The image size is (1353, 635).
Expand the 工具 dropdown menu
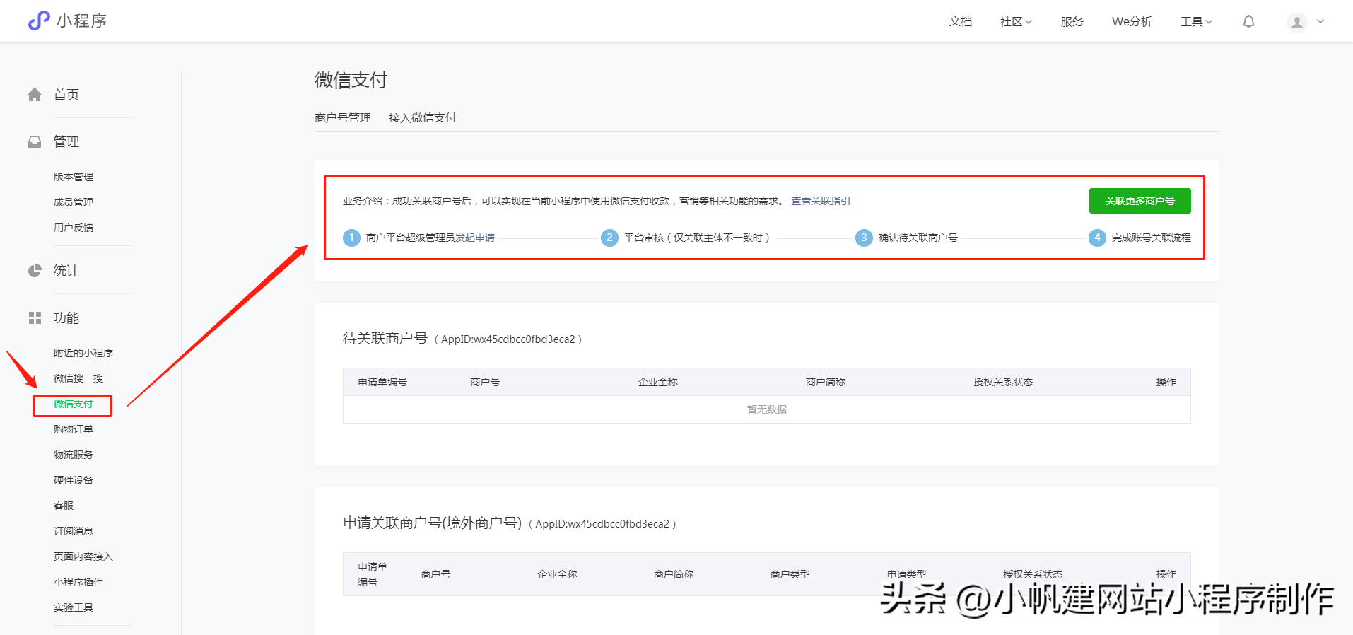tap(1196, 22)
